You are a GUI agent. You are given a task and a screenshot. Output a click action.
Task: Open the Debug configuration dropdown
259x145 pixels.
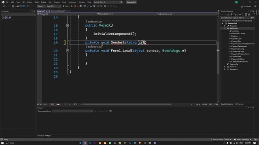(41, 6)
